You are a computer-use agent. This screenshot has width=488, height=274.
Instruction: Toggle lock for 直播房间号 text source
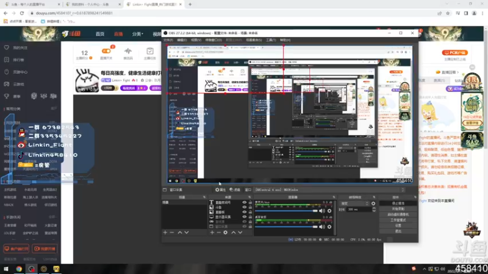250,203
